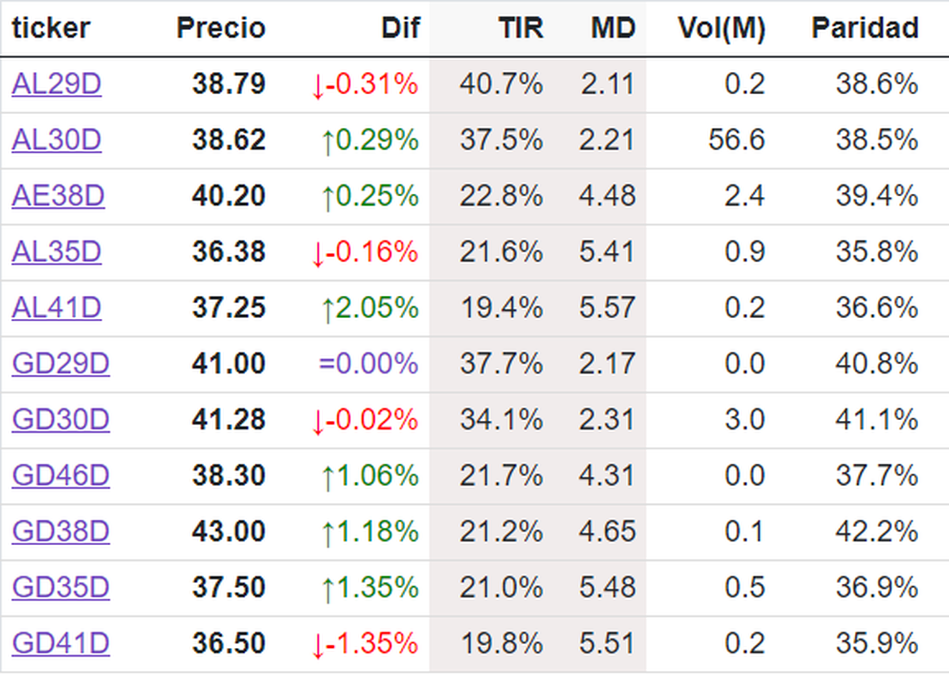Click the Vol(M) column header
This screenshot has height=678, width=949.
pyautogui.click(x=721, y=28)
